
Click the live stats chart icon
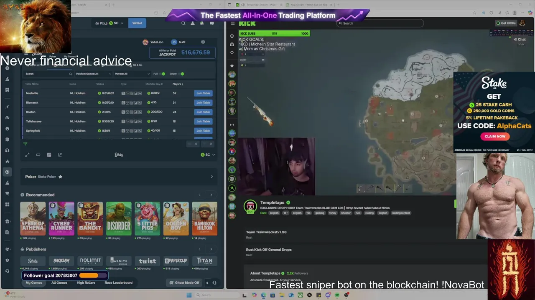coord(49,155)
